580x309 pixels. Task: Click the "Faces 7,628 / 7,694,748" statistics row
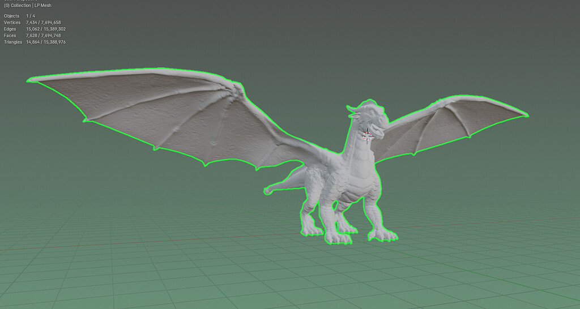click(32, 36)
